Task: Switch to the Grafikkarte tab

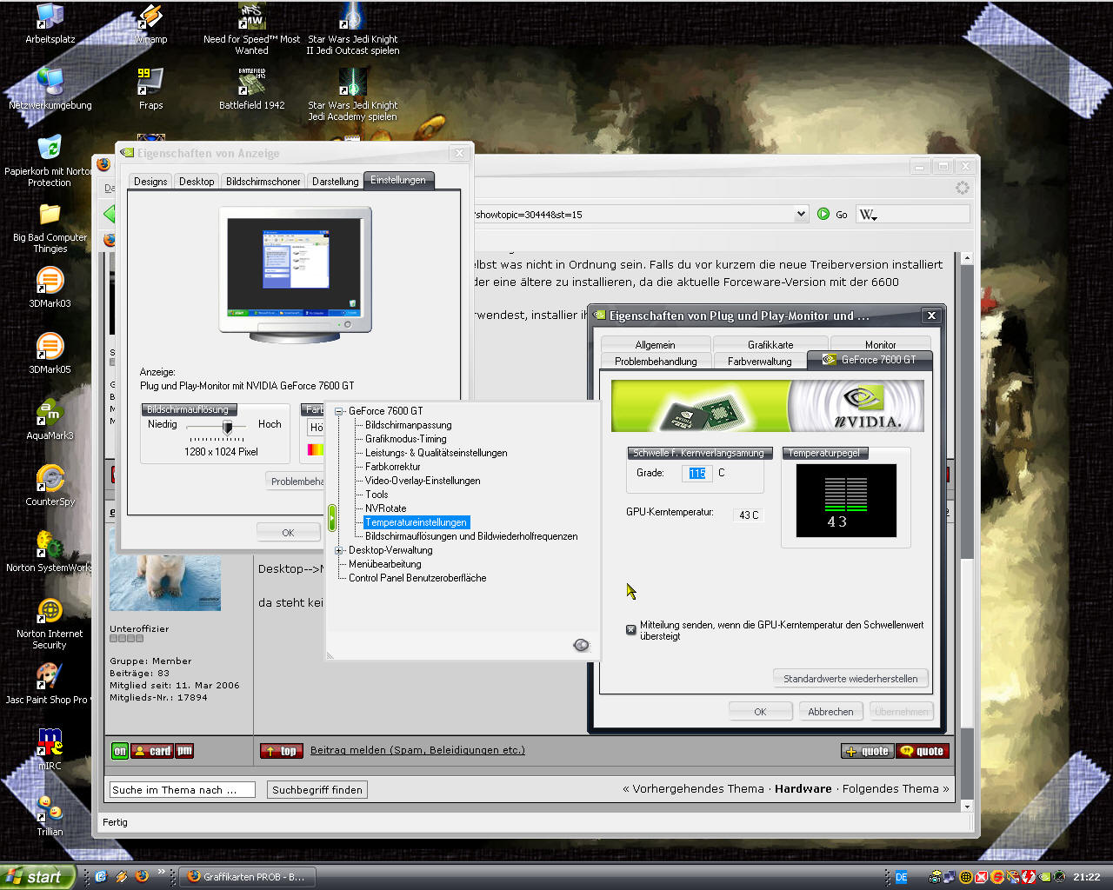Action: click(770, 344)
